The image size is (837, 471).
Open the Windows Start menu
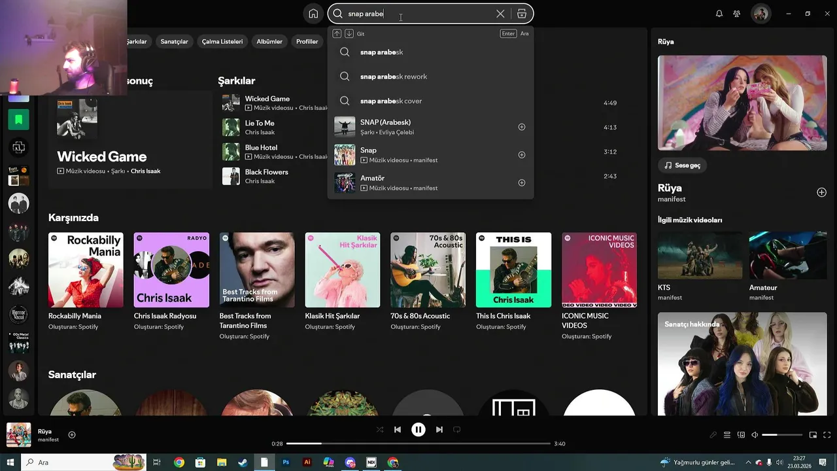tap(10, 462)
